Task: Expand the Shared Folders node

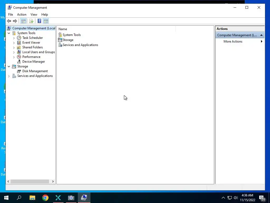Action: point(14,48)
